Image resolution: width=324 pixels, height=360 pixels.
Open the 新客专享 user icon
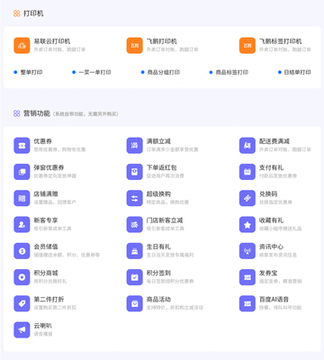(22, 224)
